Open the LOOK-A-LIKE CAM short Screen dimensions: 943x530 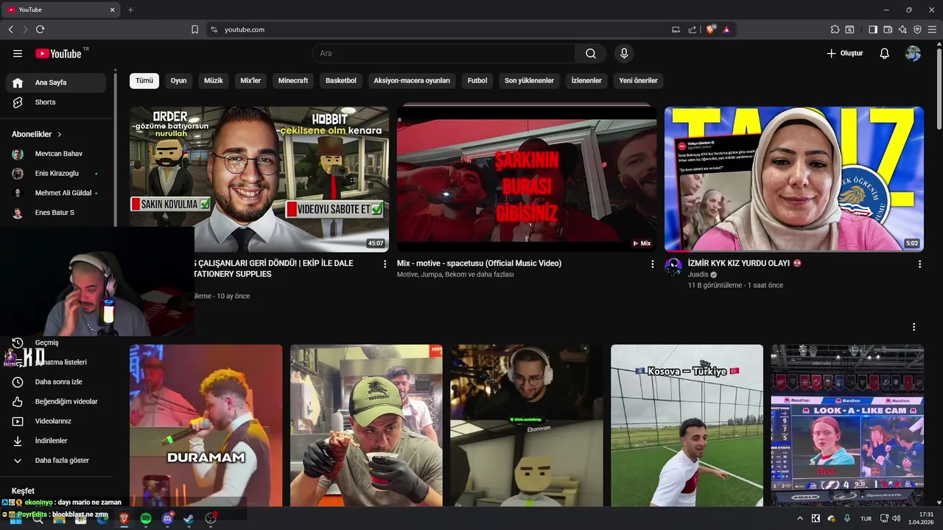(x=847, y=425)
